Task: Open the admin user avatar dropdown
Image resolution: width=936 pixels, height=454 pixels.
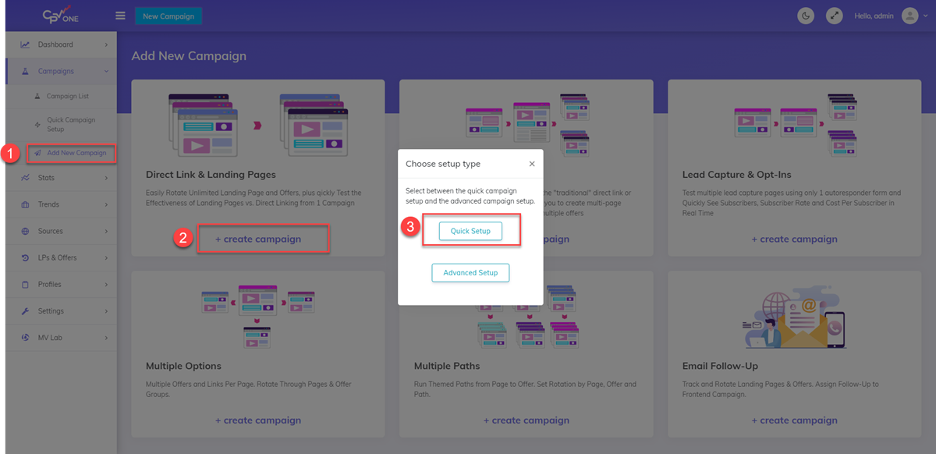Action: [x=909, y=16]
